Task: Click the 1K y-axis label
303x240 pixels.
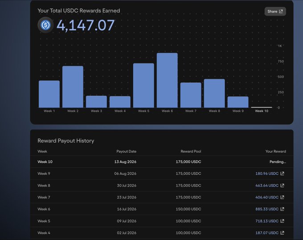Action: [280, 46]
